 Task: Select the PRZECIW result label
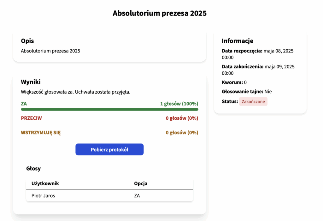31,118
